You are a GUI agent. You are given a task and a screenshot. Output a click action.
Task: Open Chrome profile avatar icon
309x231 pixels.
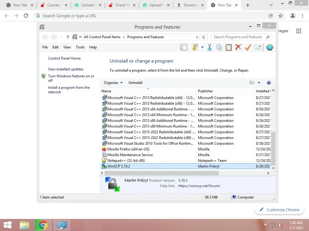[293, 16]
